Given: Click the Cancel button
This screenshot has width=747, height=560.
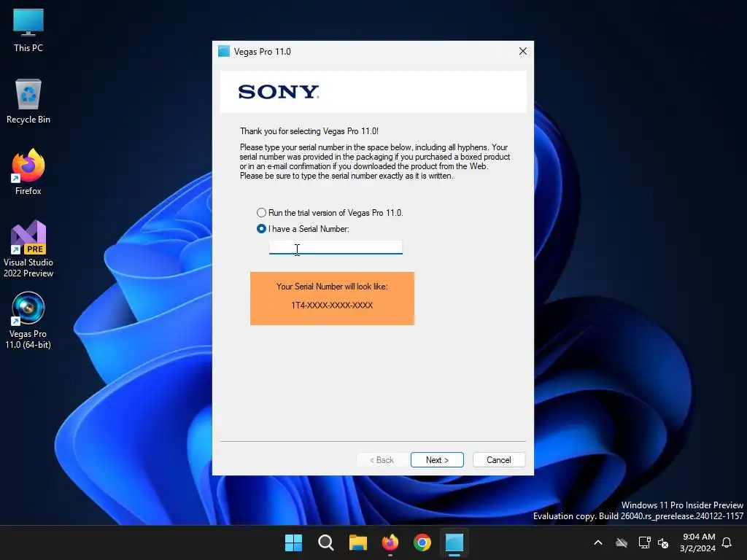Looking at the screenshot, I should pos(499,460).
